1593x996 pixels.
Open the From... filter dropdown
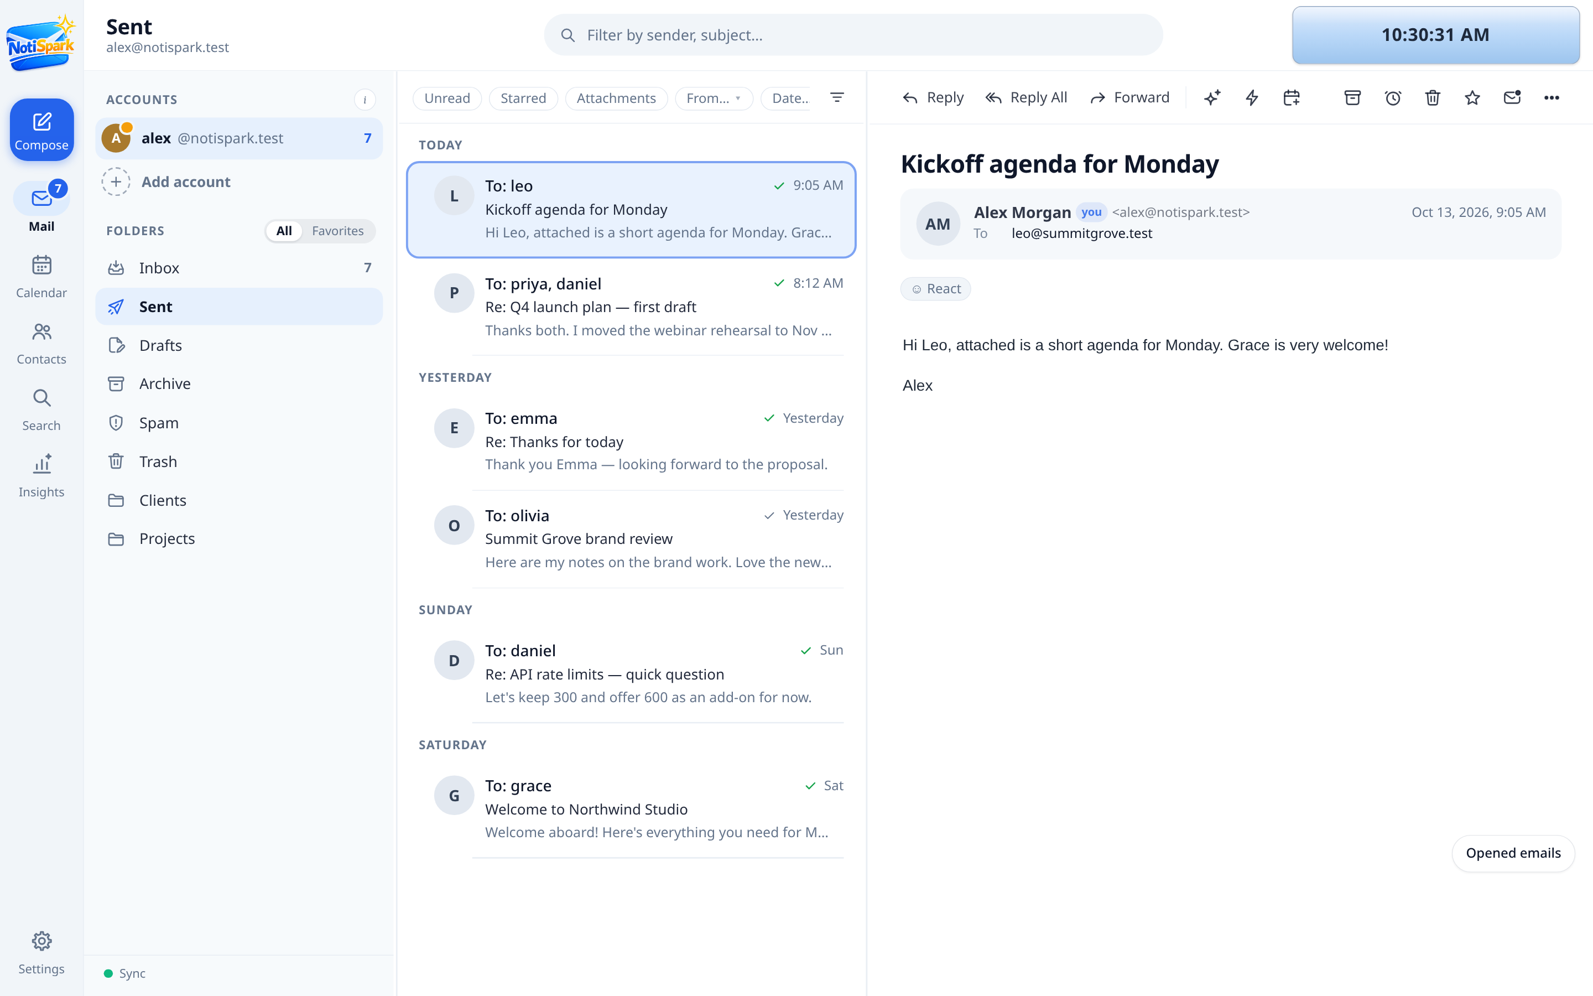tap(714, 98)
